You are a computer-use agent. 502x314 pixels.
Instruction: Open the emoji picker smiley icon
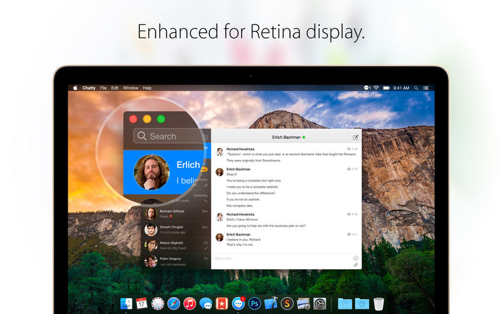click(x=356, y=258)
